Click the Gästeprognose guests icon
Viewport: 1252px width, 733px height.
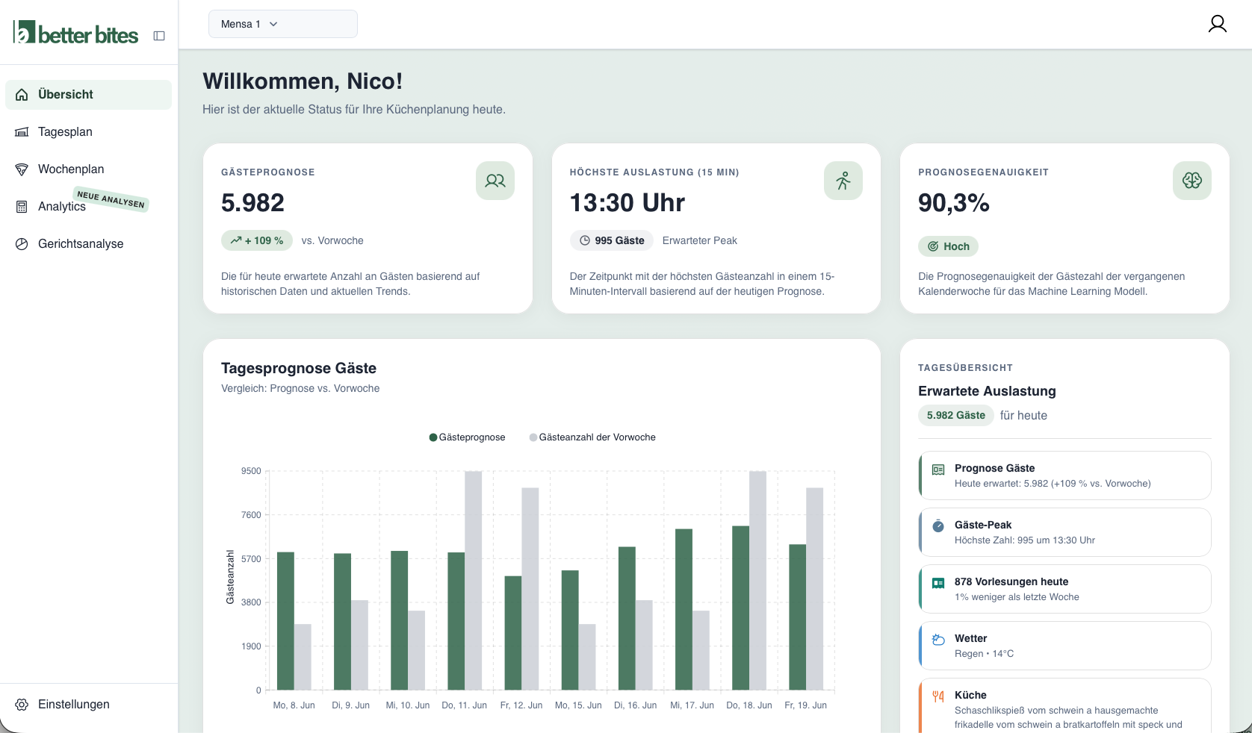tap(495, 181)
